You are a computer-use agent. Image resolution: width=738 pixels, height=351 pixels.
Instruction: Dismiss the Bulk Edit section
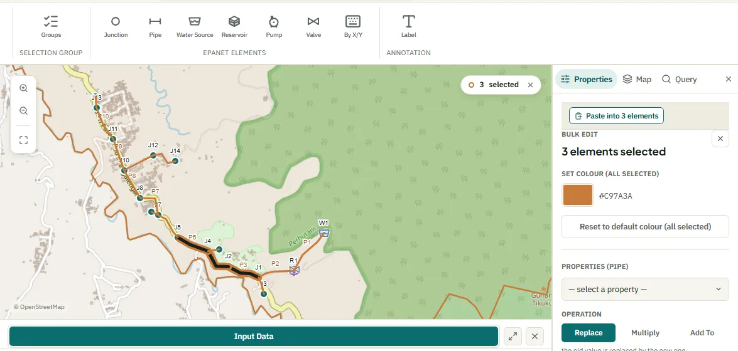click(720, 139)
